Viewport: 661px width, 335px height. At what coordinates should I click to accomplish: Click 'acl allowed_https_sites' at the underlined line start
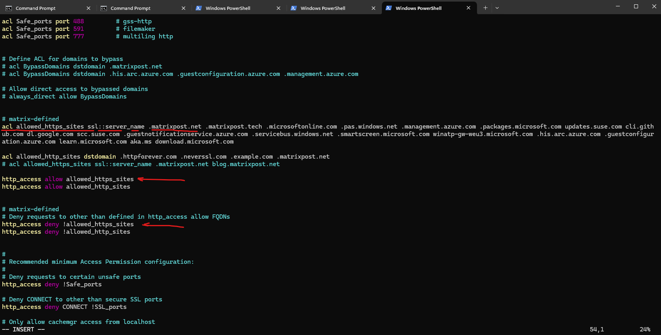(x=43, y=127)
